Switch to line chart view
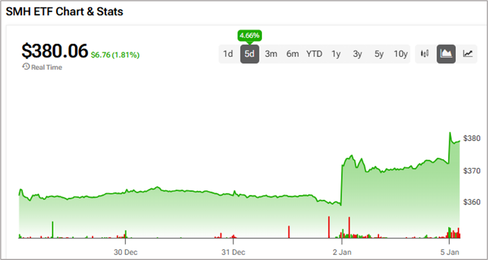 [468, 54]
